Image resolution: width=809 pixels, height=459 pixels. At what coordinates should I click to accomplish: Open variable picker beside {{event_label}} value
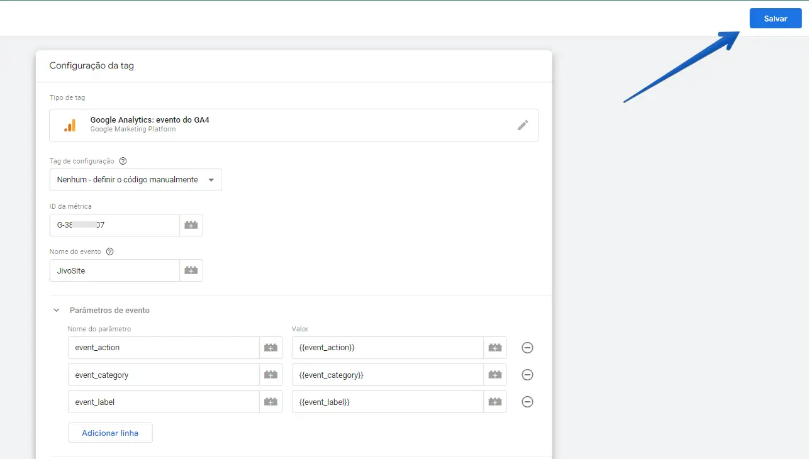coord(495,402)
